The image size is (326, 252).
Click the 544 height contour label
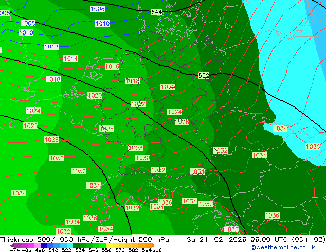click(156, 12)
